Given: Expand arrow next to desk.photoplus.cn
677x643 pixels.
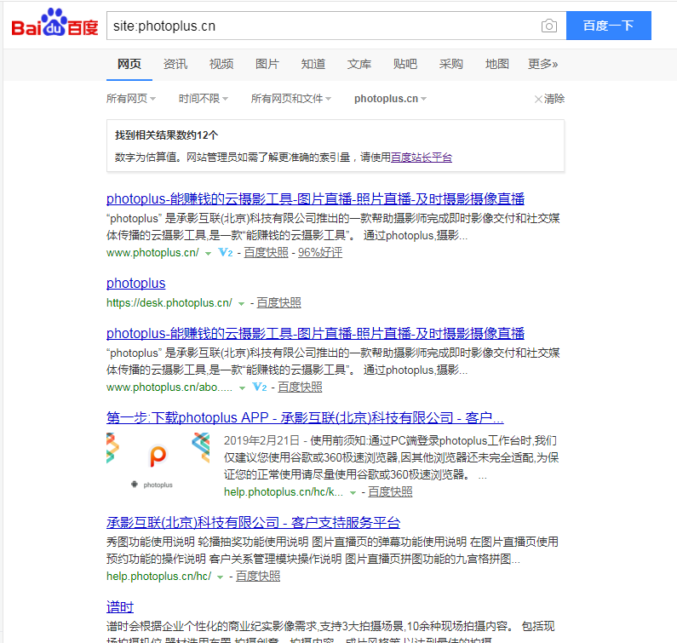Looking at the screenshot, I should tap(241, 303).
